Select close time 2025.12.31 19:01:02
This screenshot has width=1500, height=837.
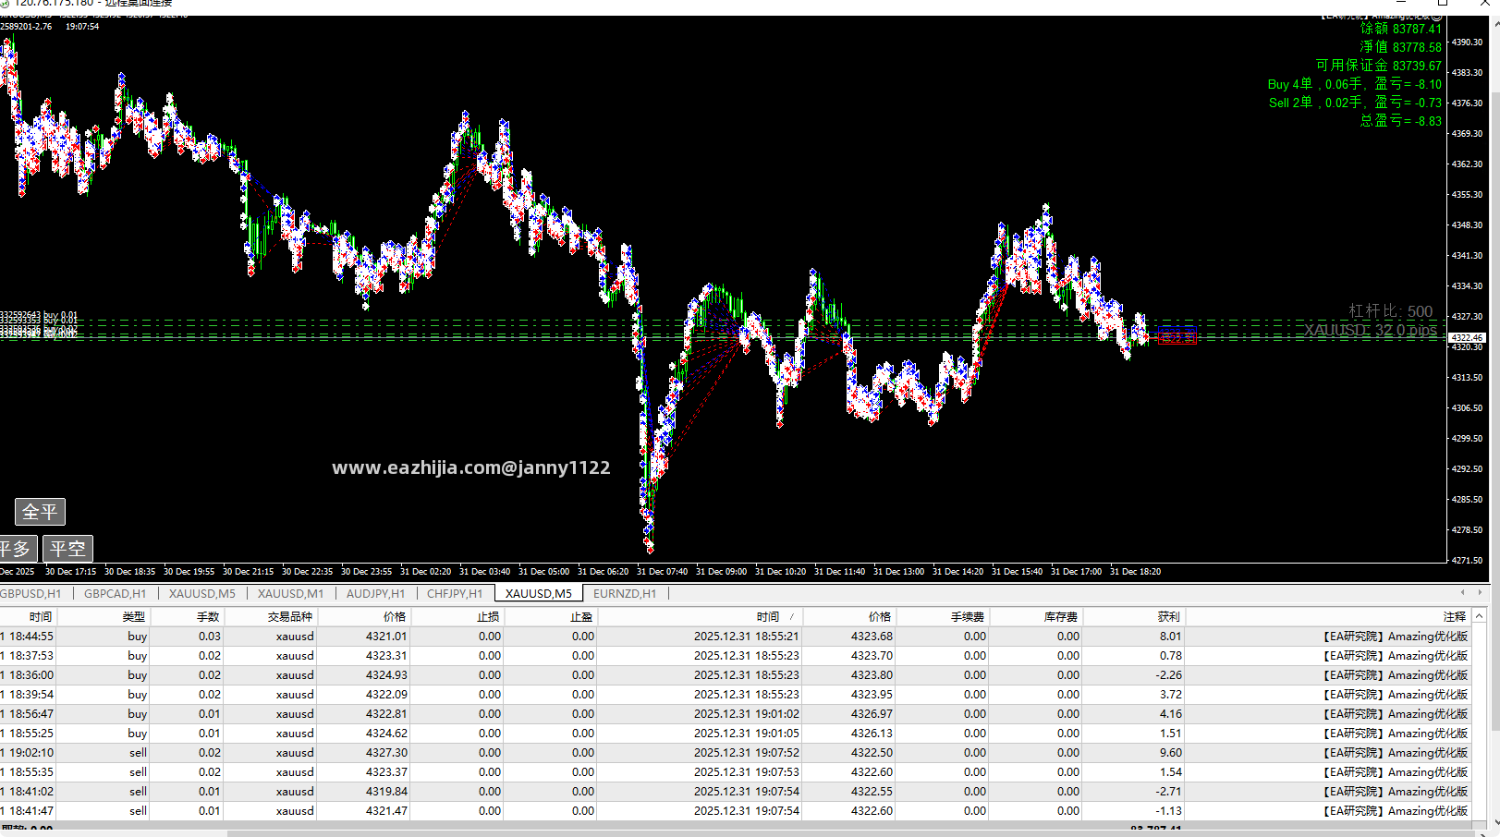(x=747, y=713)
